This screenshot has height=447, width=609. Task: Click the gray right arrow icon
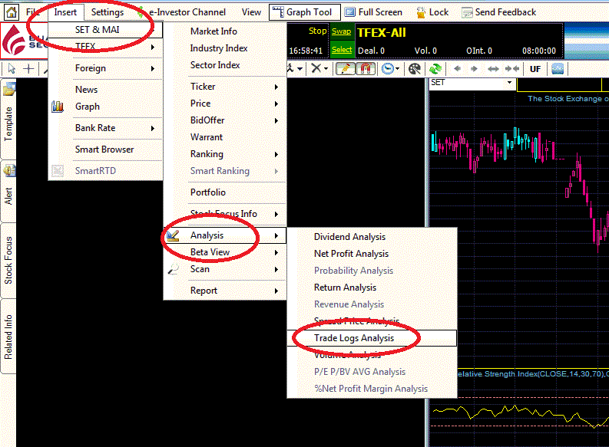click(x=474, y=68)
